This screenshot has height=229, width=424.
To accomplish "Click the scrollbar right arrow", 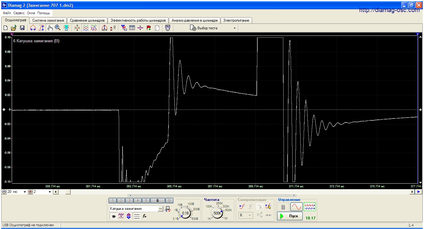I will coord(413,192).
